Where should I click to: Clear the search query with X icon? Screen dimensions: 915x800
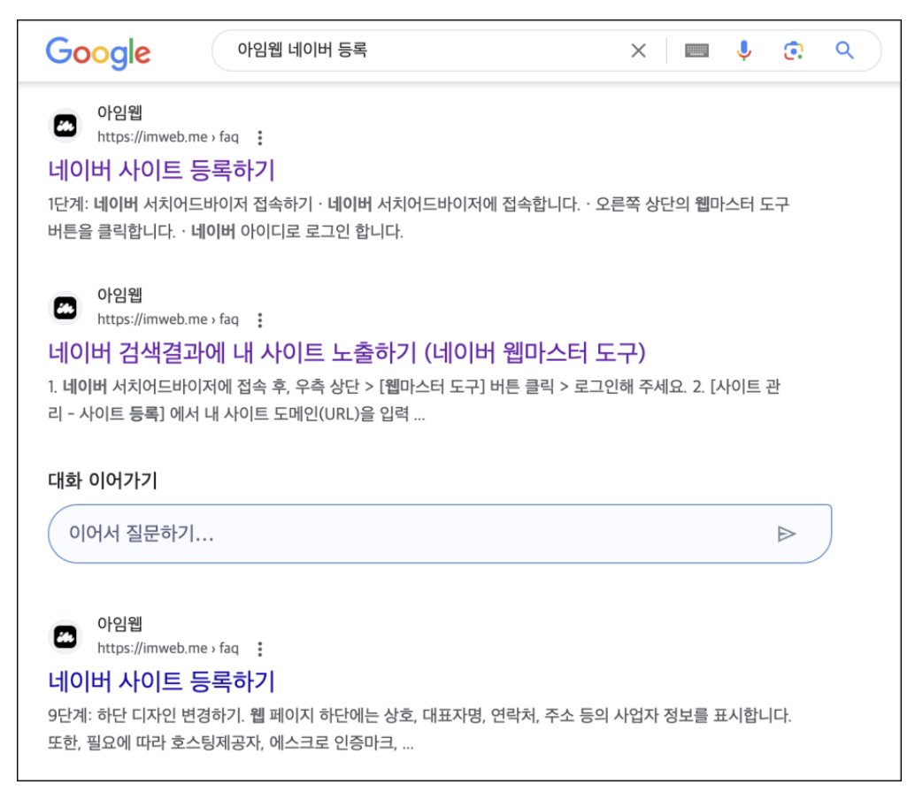(638, 50)
